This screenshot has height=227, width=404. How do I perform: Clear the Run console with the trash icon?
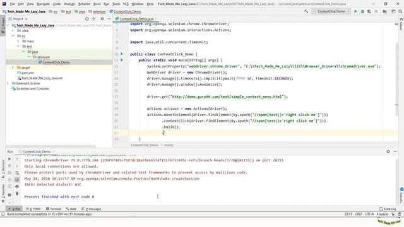point(17,194)
